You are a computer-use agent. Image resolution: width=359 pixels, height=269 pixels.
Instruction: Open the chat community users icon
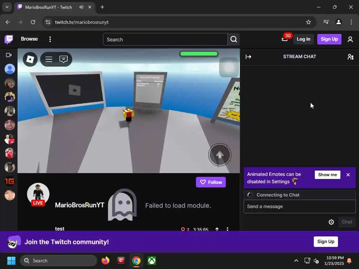tap(350, 56)
